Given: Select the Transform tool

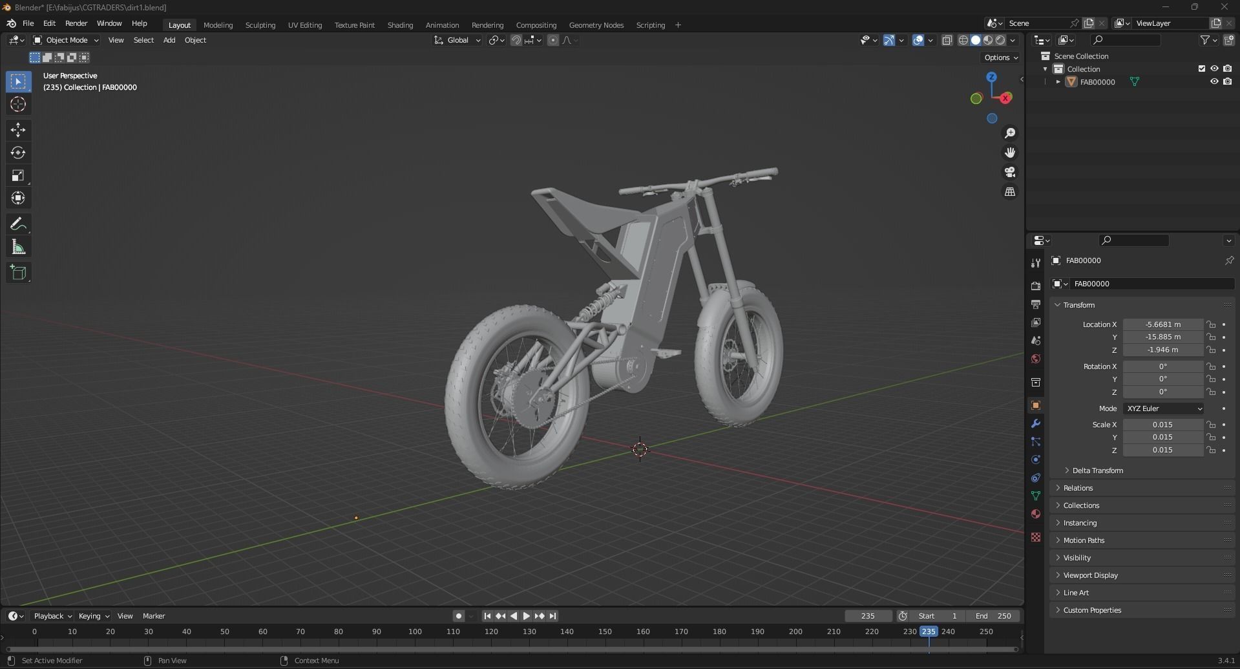Looking at the screenshot, I should [18, 198].
